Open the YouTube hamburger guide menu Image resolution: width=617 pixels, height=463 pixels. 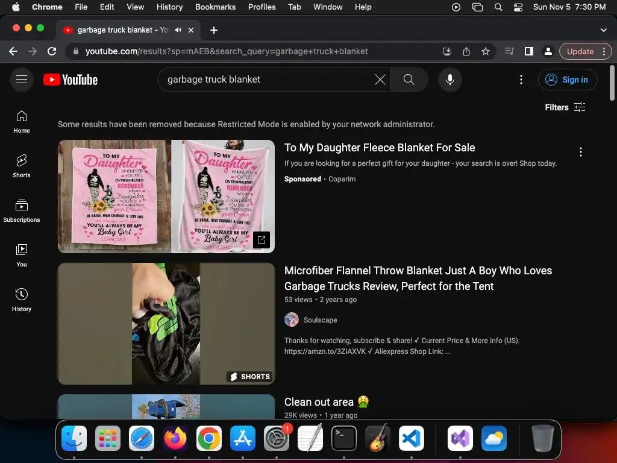pos(22,80)
